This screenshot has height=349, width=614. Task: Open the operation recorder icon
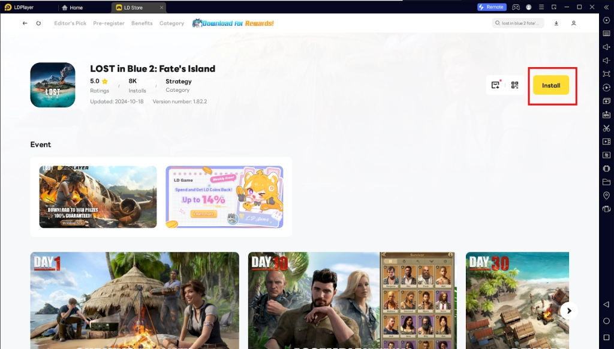(x=606, y=88)
